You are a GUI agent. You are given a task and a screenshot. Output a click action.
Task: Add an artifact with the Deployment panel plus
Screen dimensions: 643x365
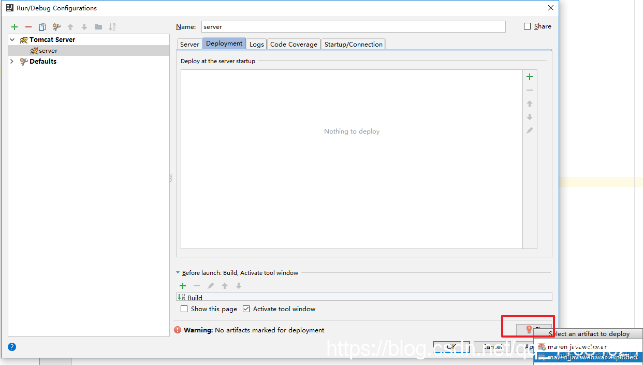pos(530,77)
